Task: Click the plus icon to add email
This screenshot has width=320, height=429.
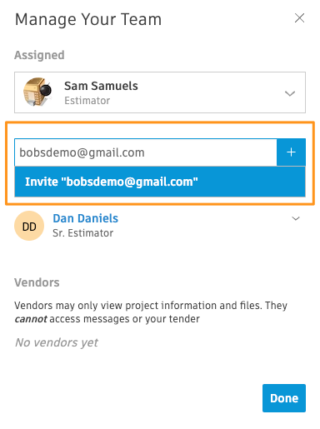Action: tap(291, 152)
